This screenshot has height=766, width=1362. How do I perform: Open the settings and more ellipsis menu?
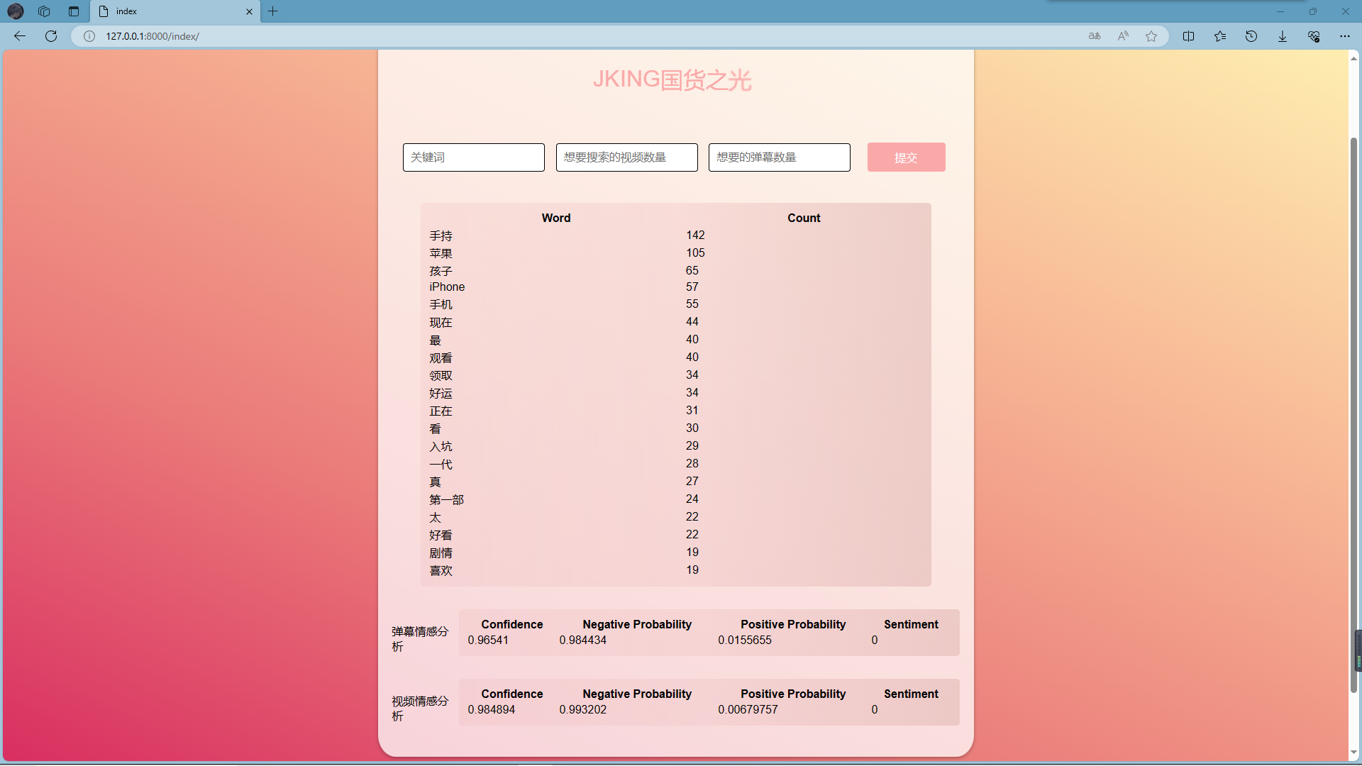tap(1345, 36)
